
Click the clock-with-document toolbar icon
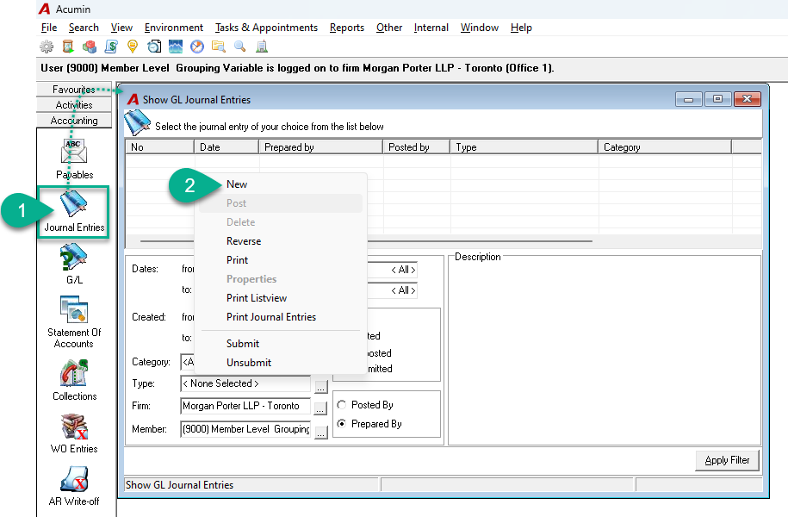click(154, 47)
